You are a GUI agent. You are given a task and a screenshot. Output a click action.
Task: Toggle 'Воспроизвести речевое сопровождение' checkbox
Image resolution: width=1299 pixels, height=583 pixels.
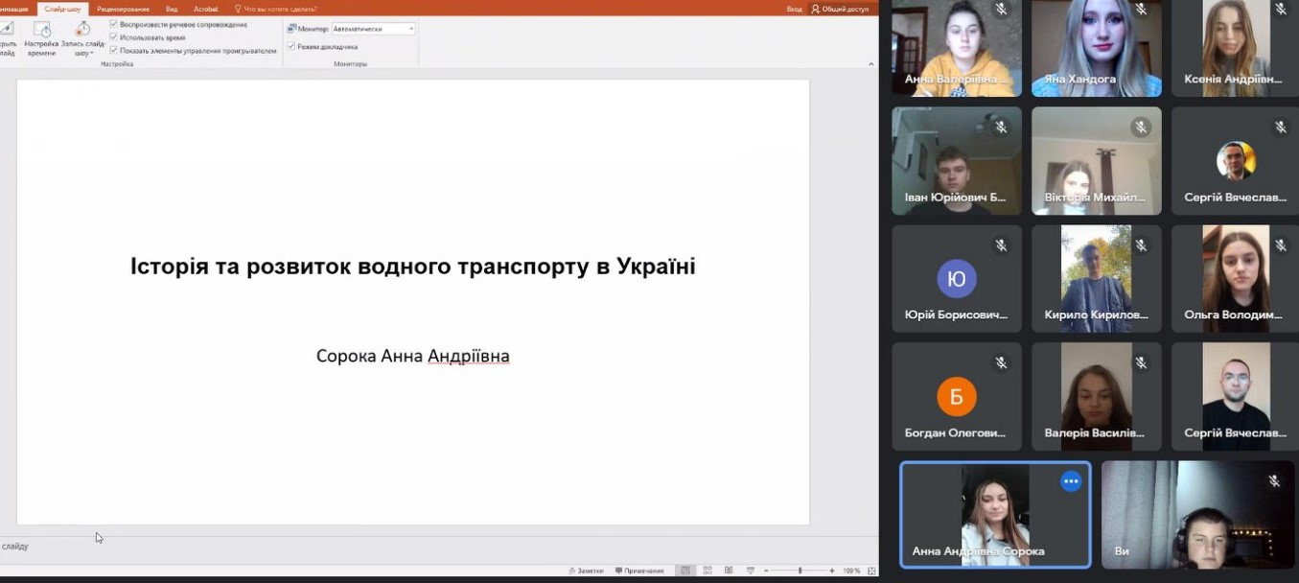[114, 24]
